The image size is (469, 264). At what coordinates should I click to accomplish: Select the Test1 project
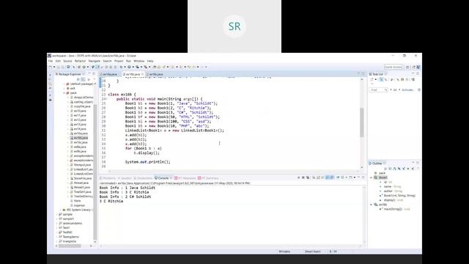(64, 228)
